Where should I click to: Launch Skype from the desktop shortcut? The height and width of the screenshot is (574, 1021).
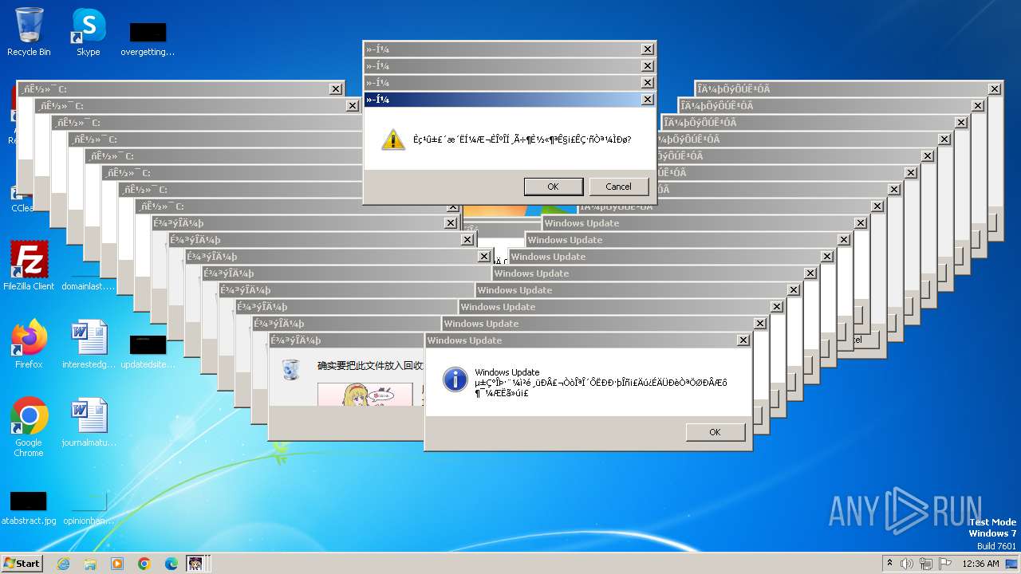coord(88,32)
